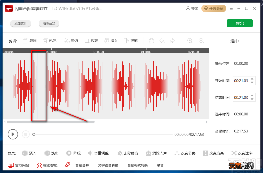Click the Insert (插入) tool

pyautogui.click(x=111, y=41)
